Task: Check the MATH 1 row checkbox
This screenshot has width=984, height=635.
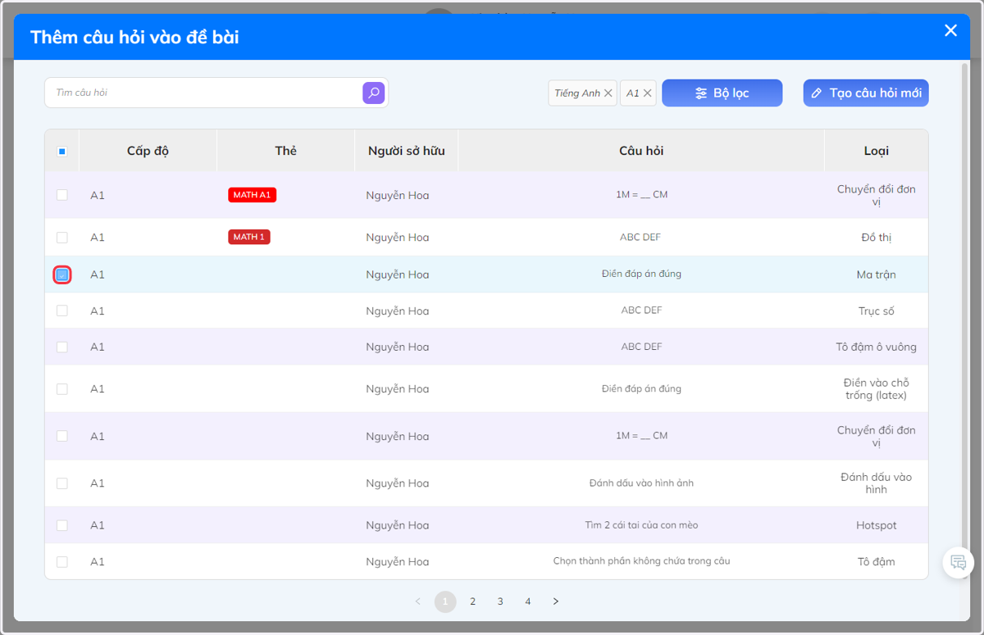Action: [62, 238]
